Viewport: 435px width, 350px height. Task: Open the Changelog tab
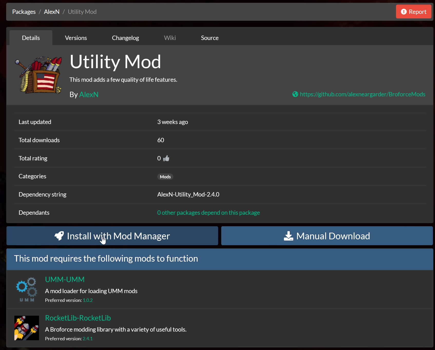[125, 38]
